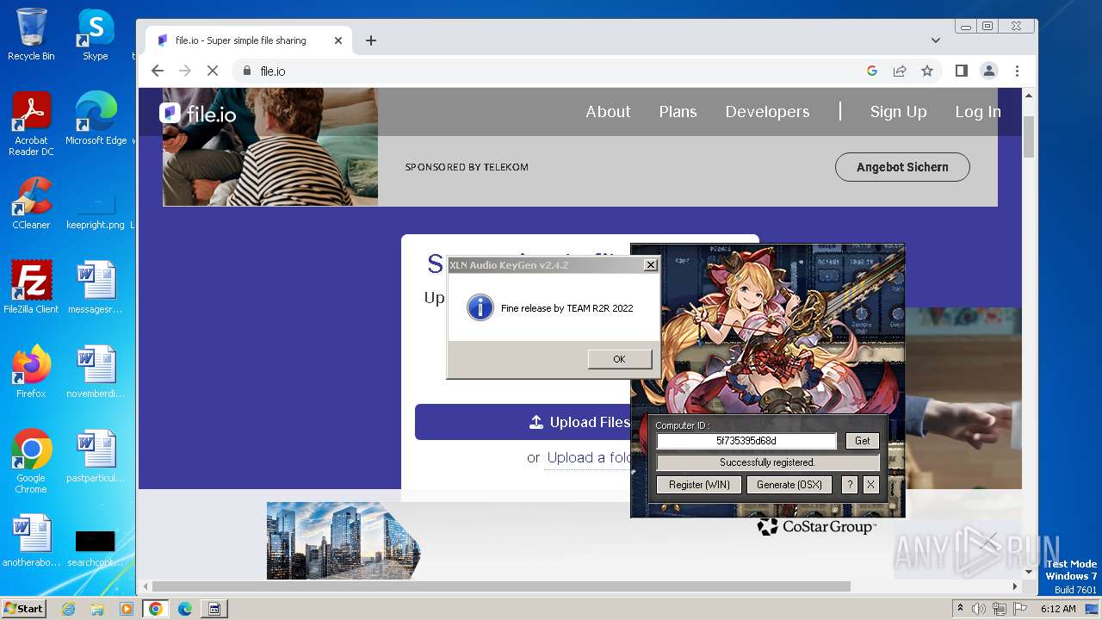Click the Get button in keygen

pos(862,441)
